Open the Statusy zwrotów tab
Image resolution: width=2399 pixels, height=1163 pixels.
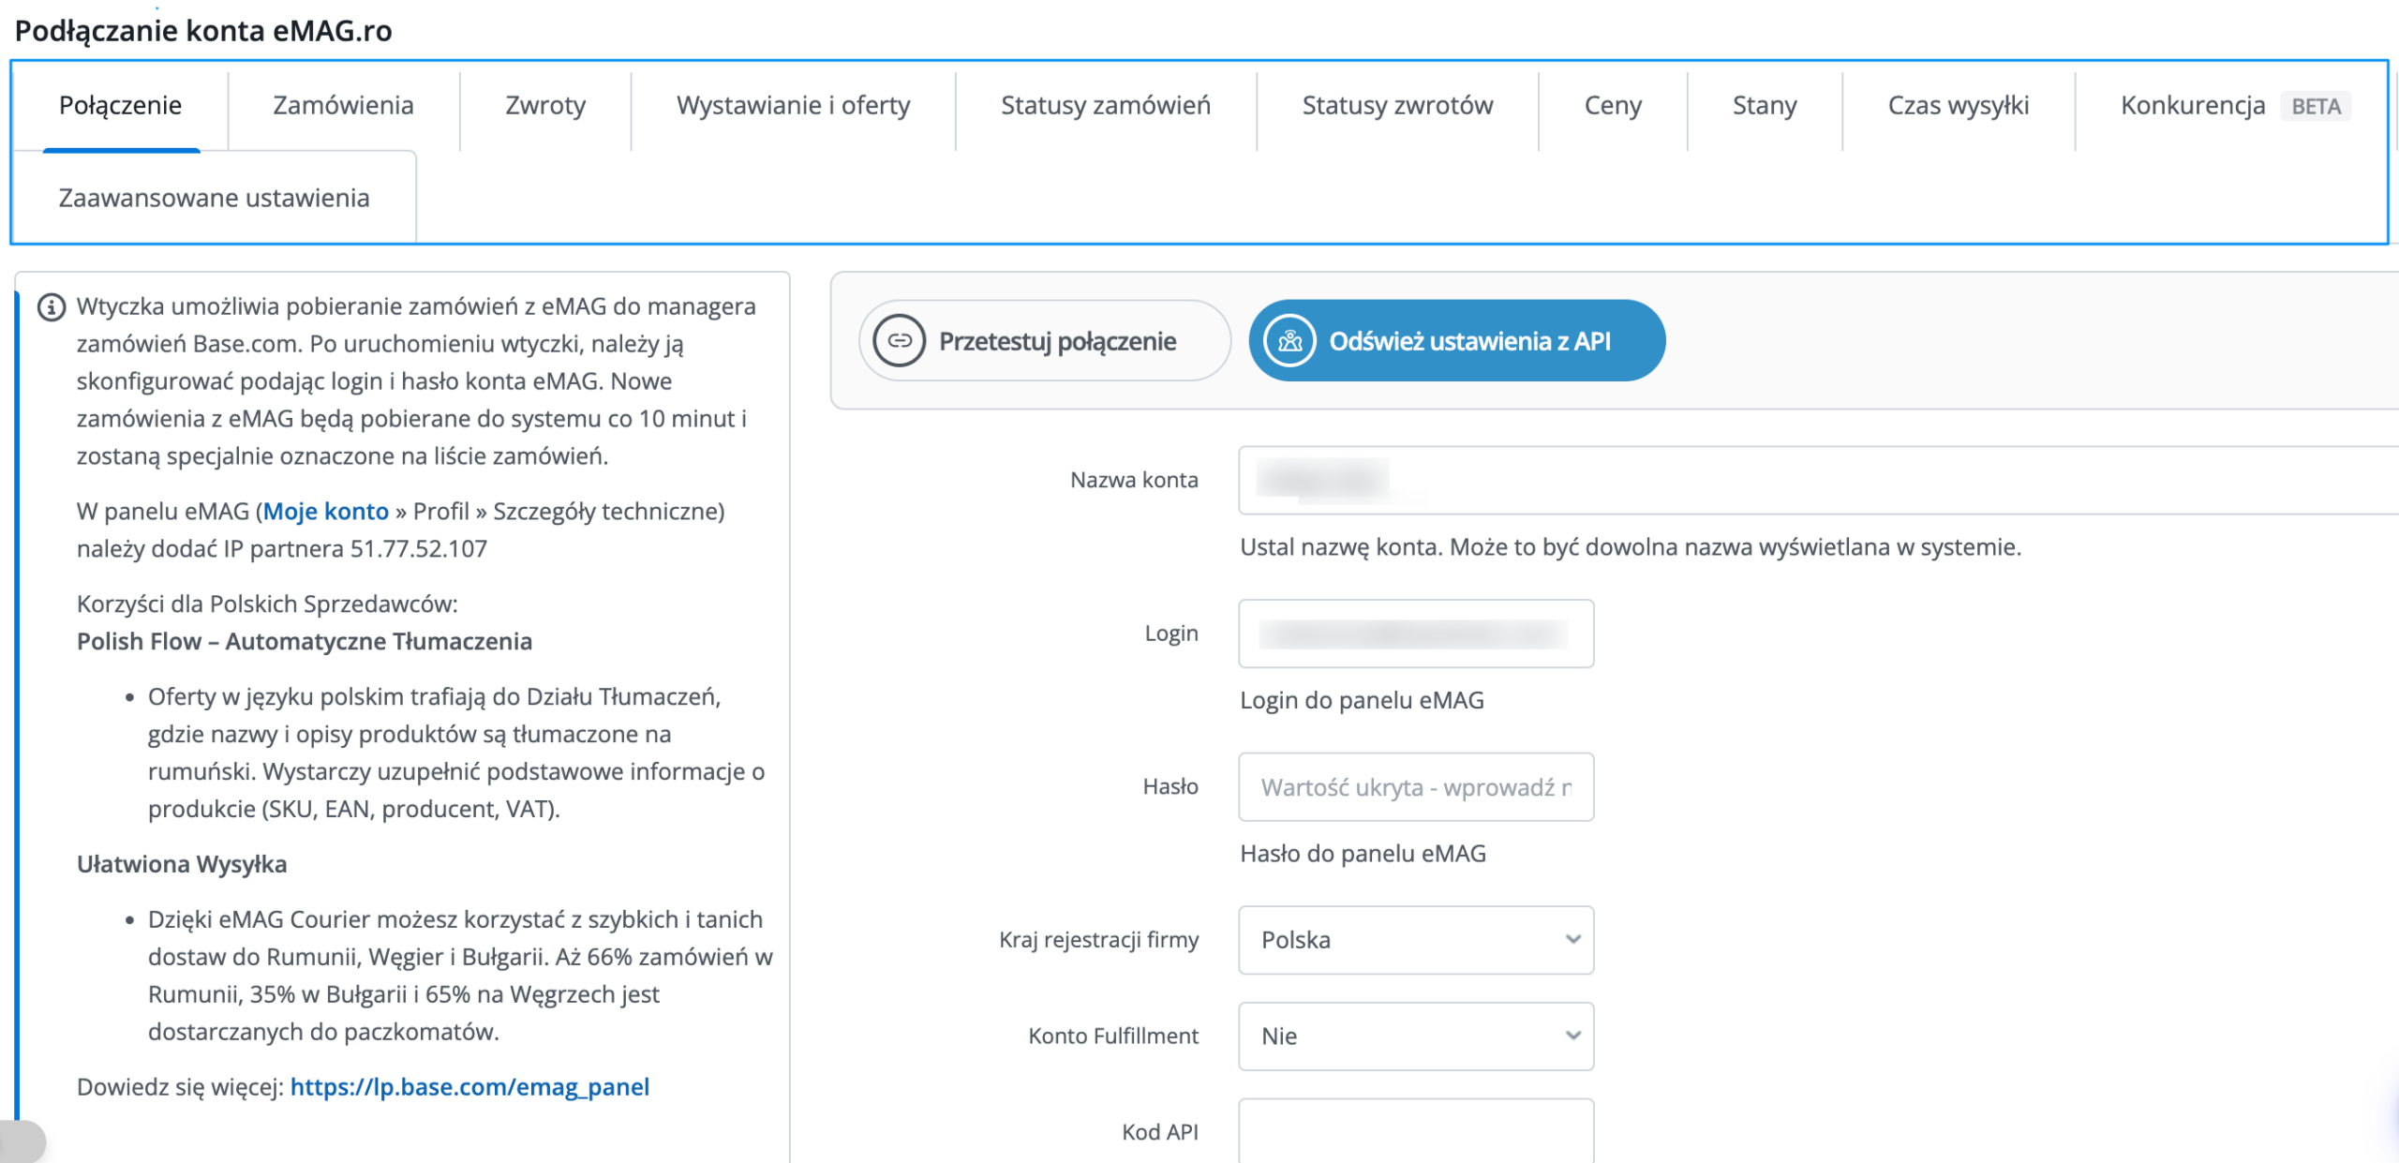[1397, 106]
